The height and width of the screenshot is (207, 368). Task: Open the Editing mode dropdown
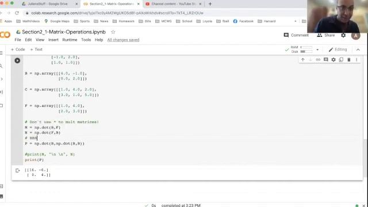338,49
